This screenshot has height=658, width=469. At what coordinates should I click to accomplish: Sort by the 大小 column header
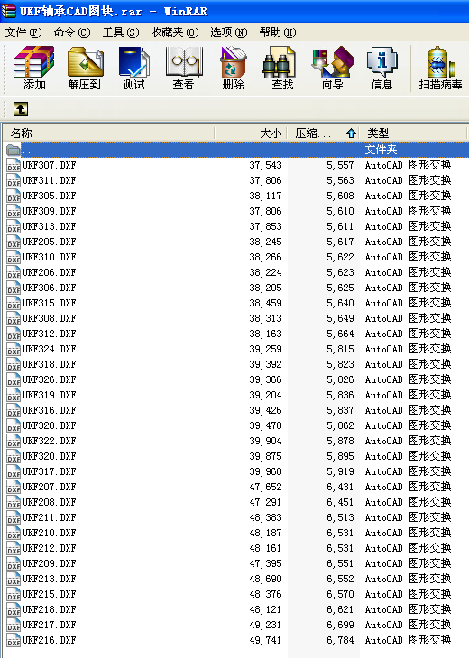251,133
